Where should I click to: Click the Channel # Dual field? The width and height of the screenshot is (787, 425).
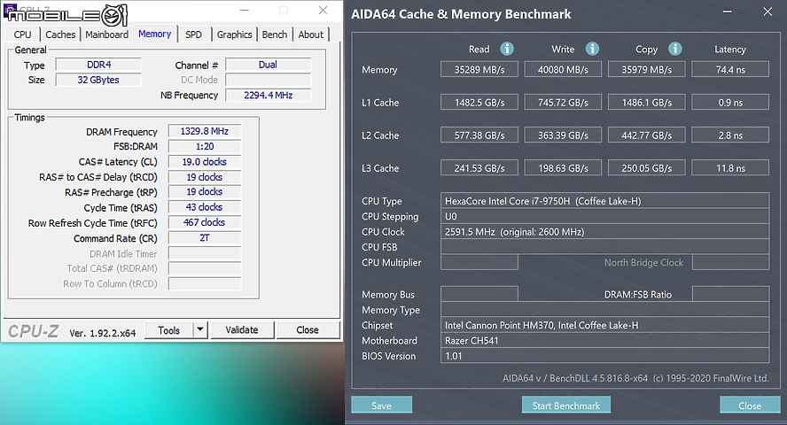click(x=268, y=65)
